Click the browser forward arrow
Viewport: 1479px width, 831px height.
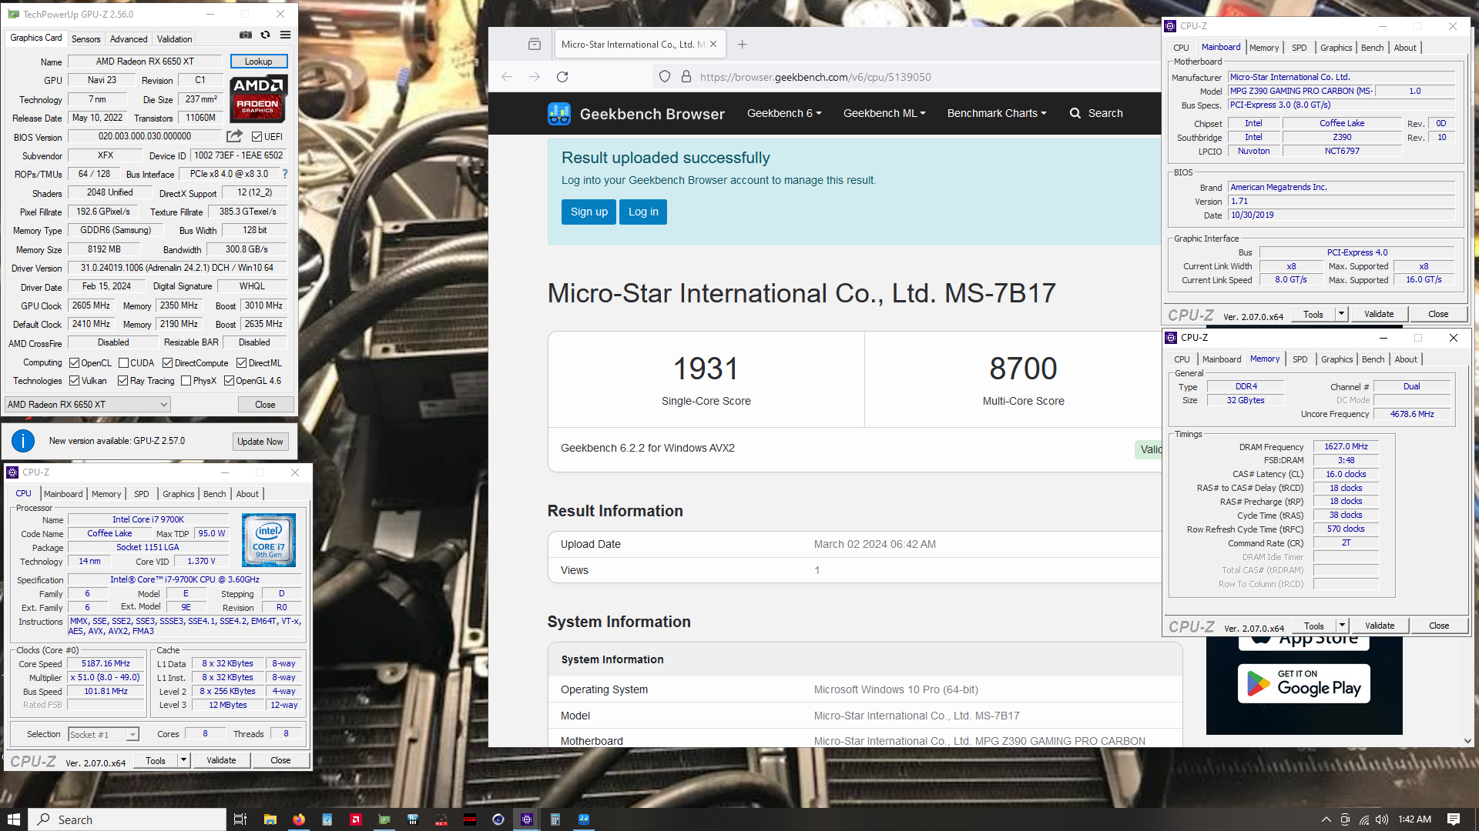(535, 77)
